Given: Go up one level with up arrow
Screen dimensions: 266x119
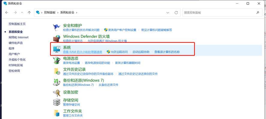Looking at the screenshot, I should pos(29,12).
